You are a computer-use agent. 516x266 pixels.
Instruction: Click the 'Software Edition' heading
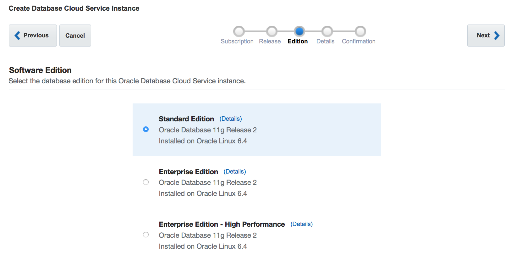pos(40,70)
